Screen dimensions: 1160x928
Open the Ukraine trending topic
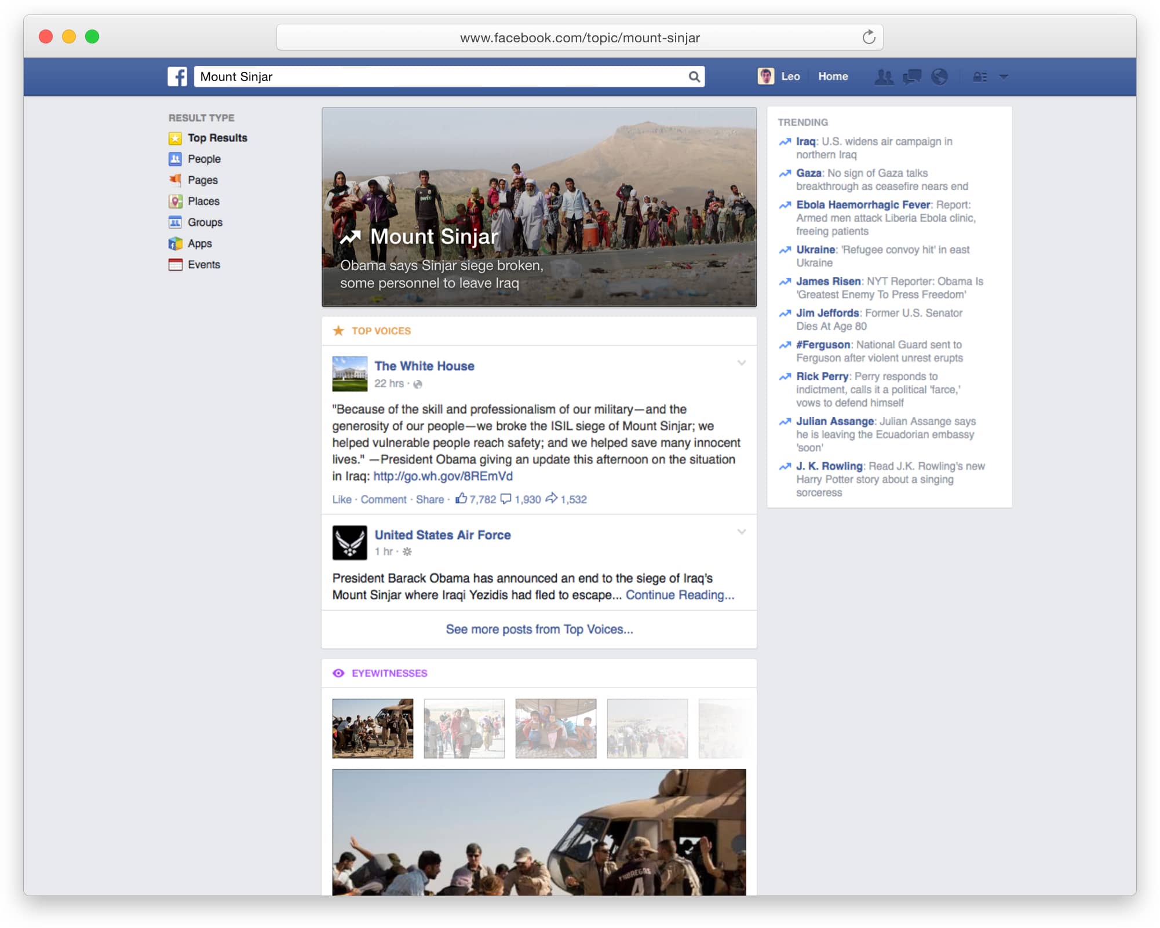[815, 250]
